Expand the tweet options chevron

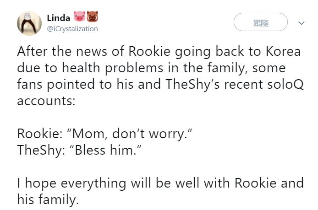pyautogui.click(x=302, y=23)
